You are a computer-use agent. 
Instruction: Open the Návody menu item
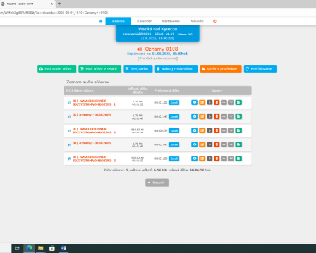[x=197, y=21]
